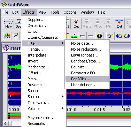Click the cue point question mark icon
The image size is (131, 127).
(110, 36)
